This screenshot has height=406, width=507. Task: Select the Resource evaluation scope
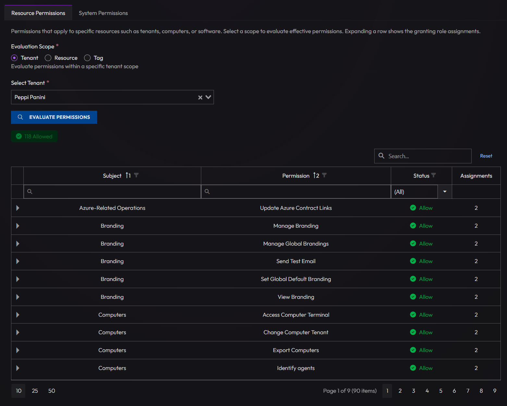click(48, 58)
